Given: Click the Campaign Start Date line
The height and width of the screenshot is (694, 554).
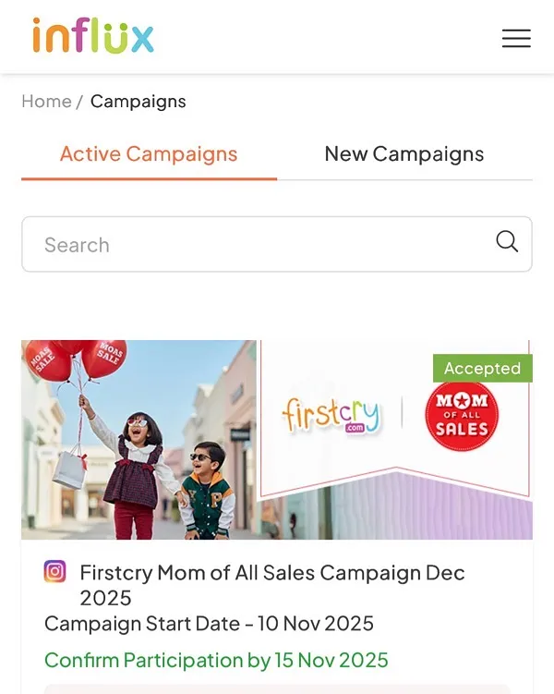Looking at the screenshot, I should (x=209, y=624).
